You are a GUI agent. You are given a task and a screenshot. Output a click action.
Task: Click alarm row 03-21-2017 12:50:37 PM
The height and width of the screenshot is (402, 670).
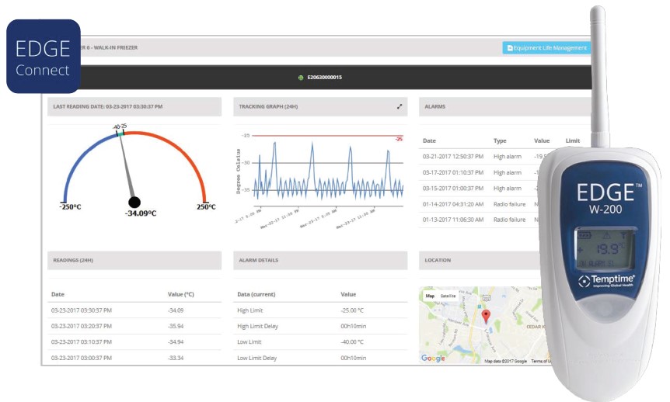click(x=480, y=157)
